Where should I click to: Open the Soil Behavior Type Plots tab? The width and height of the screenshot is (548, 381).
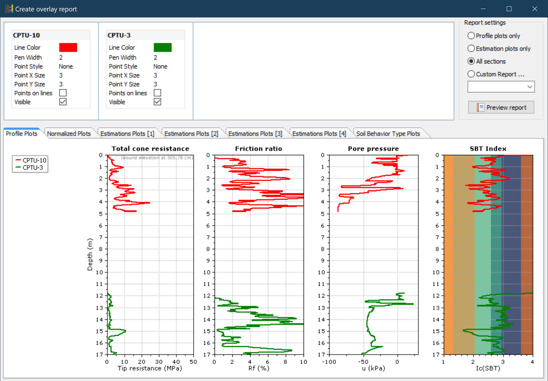coord(388,133)
